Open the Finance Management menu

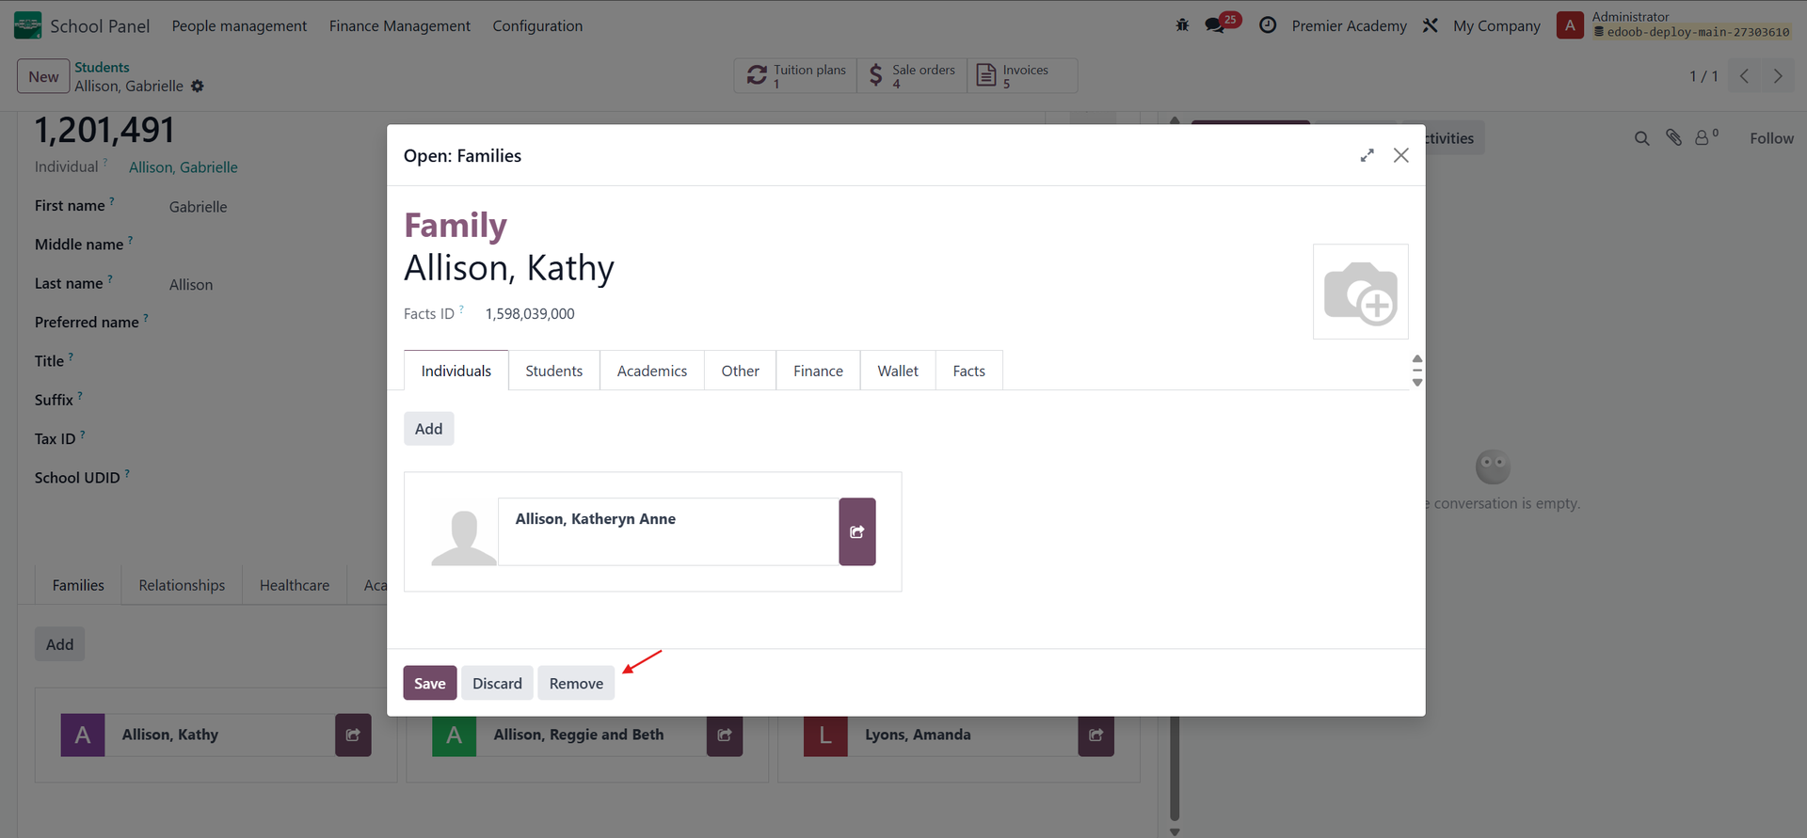point(399,26)
